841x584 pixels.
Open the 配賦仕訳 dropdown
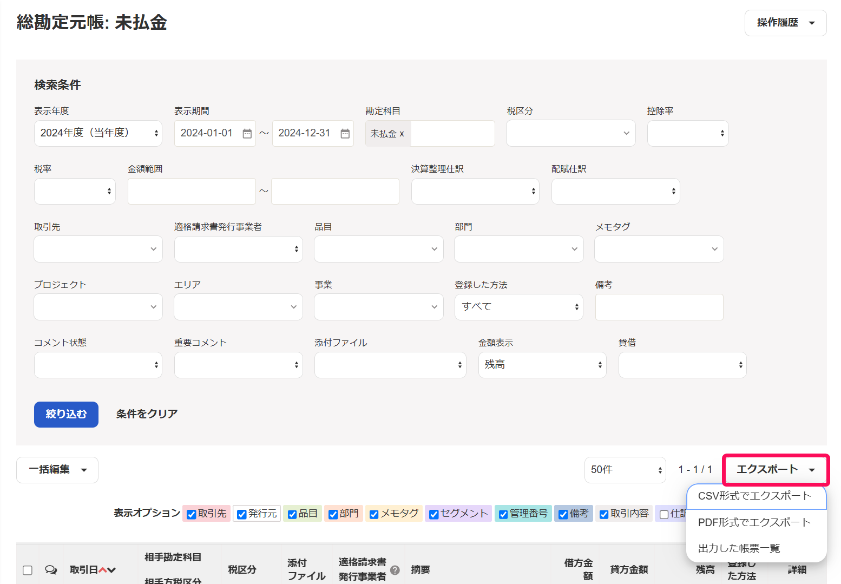(x=615, y=191)
